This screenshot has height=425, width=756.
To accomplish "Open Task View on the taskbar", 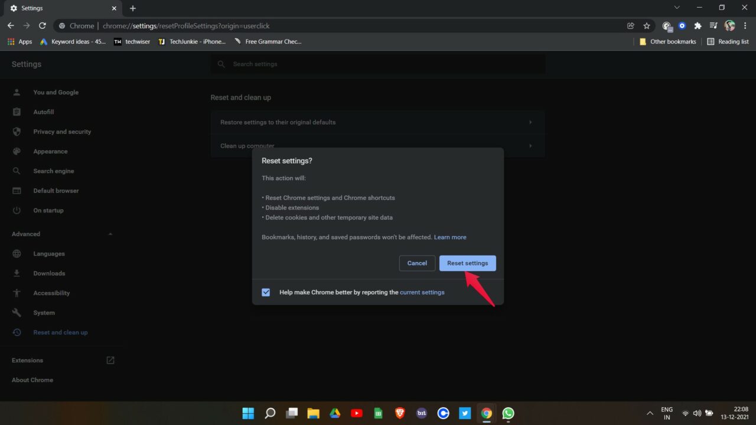I will (x=292, y=413).
